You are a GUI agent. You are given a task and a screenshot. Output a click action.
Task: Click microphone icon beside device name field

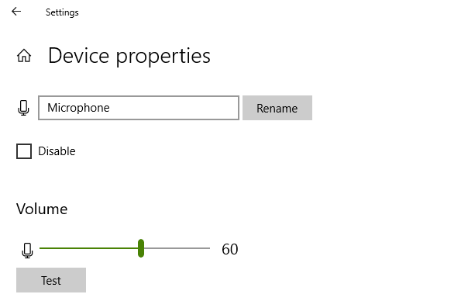(x=23, y=108)
